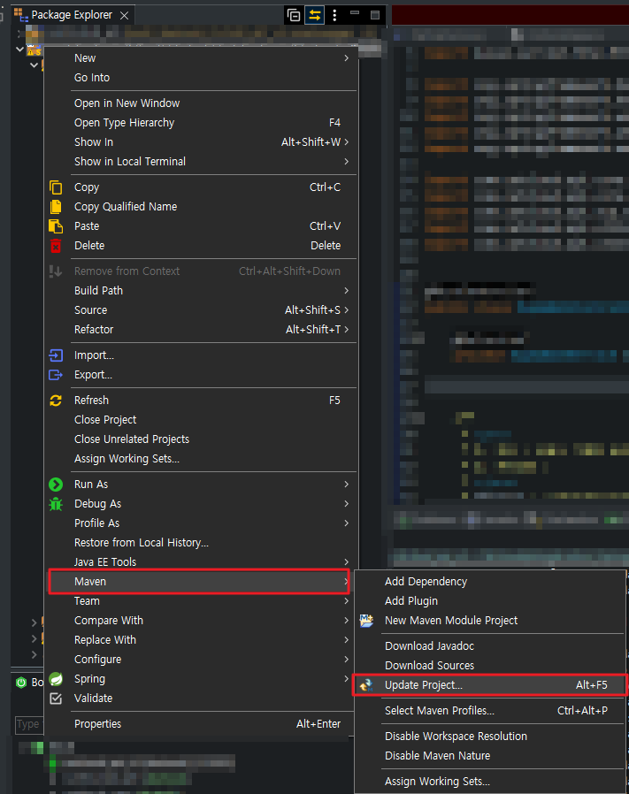Click the green Run As icon

pos(56,485)
